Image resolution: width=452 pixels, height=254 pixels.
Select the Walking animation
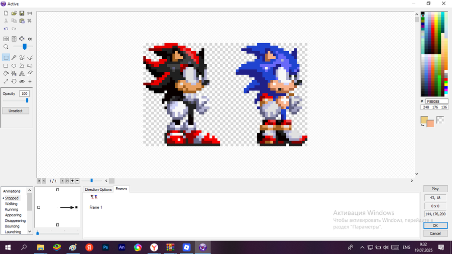coord(11,204)
